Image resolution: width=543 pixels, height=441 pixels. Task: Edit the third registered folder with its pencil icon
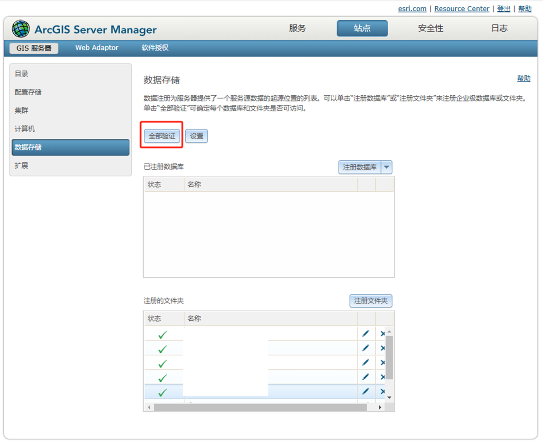[x=366, y=363]
